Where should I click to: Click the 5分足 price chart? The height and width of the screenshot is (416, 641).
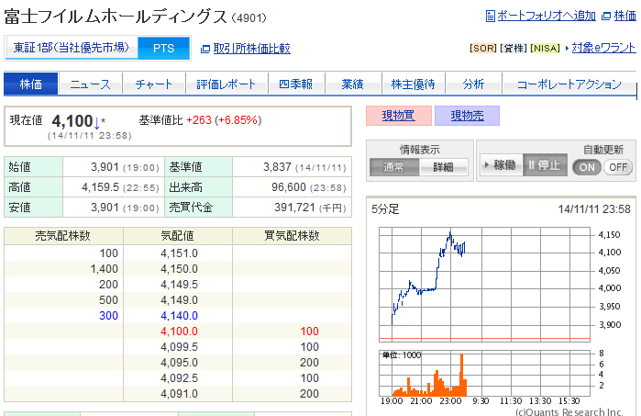click(484, 284)
